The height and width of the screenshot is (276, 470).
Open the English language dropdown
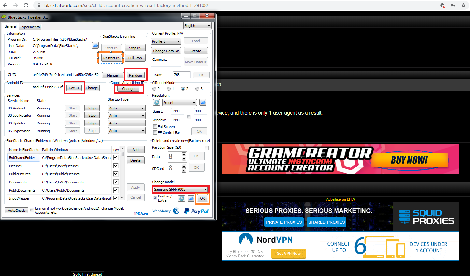197,26
